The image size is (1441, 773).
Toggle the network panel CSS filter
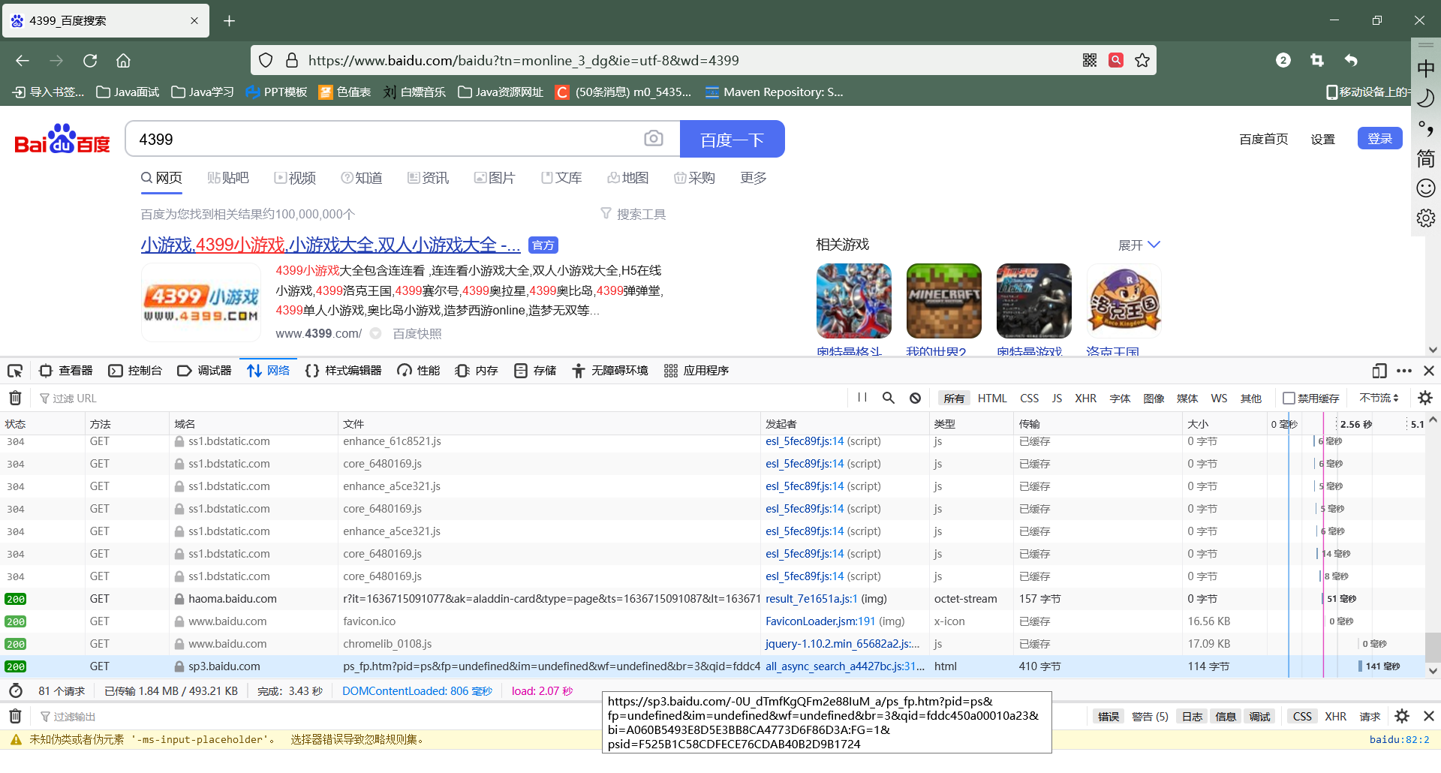click(1029, 399)
